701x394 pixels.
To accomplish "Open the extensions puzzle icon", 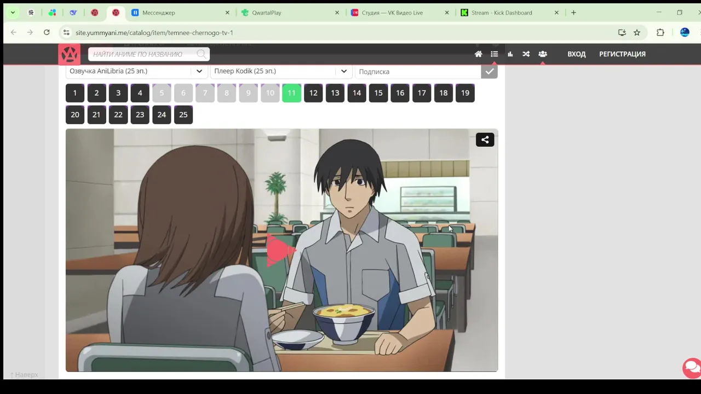I will [660, 32].
